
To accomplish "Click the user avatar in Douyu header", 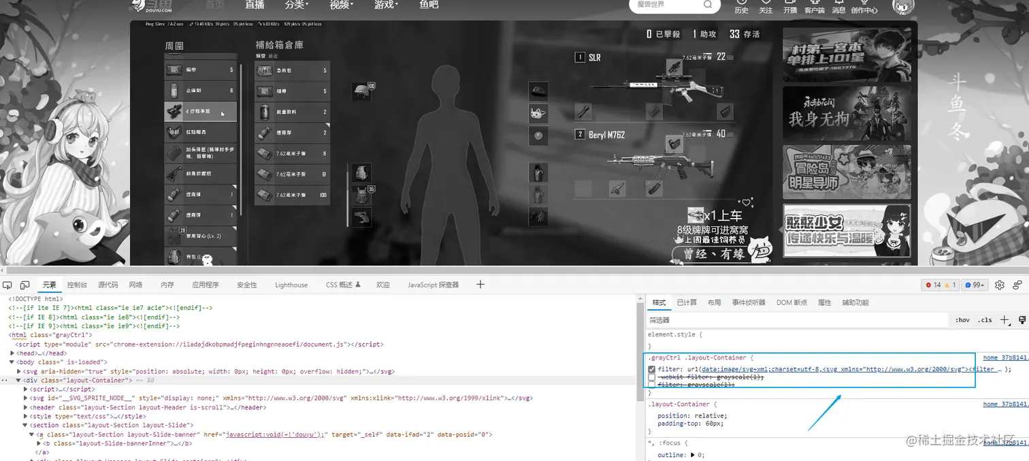I will [904, 7].
